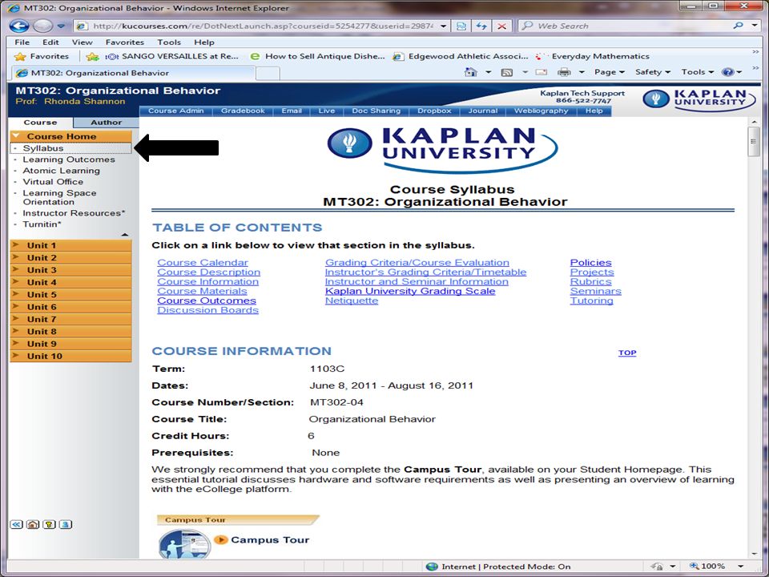
Task: Select Virtual Office in sidebar
Action: point(53,182)
